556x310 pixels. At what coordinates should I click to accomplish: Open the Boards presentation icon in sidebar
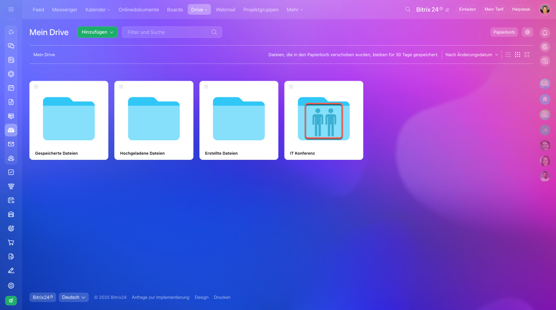11,116
